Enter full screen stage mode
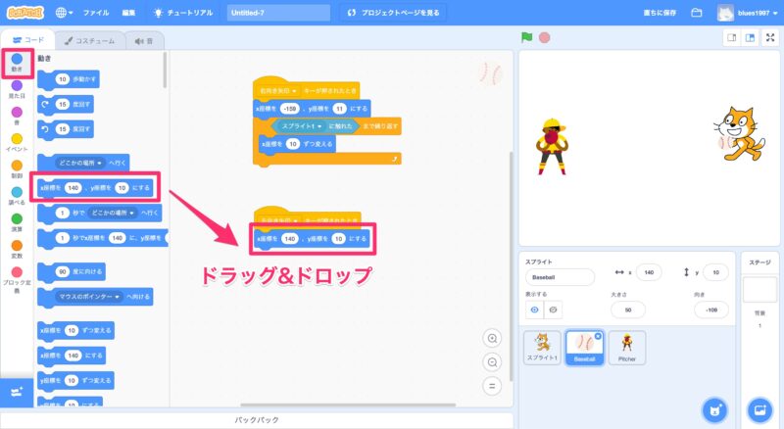The width and height of the screenshot is (784, 429). [x=769, y=38]
